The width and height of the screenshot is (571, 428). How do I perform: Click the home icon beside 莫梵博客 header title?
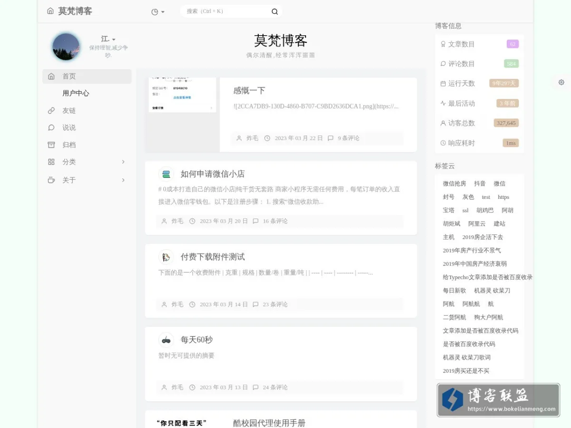click(x=50, y=11)
